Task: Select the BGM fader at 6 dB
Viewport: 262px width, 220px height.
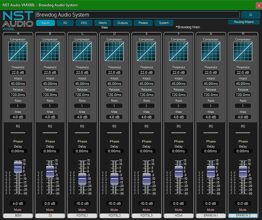Action: 18,167
